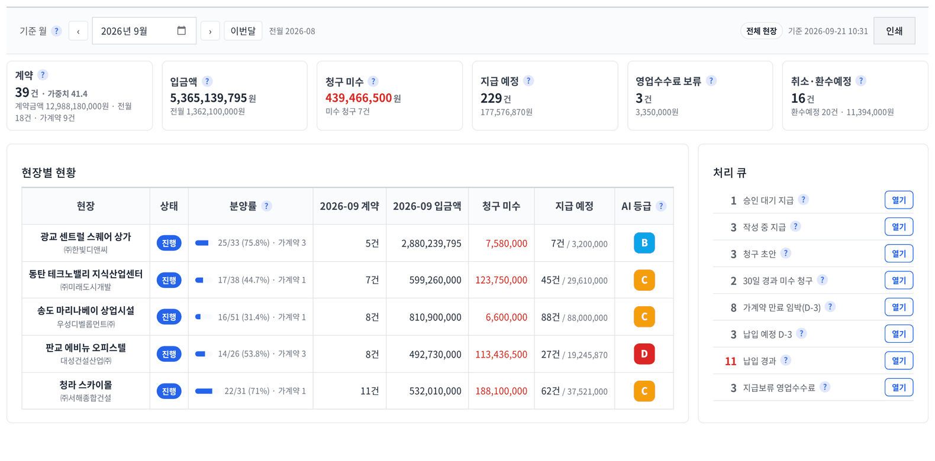Click AI grade D badge for 판교 에비뉴 오피스텔
Viewport: 935px width, 461px height.
pos(644,354)
